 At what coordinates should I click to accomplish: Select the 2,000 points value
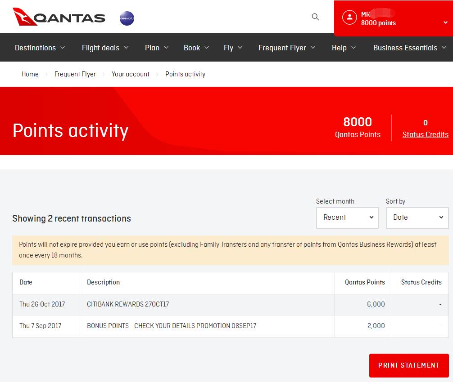pos(376,326)
